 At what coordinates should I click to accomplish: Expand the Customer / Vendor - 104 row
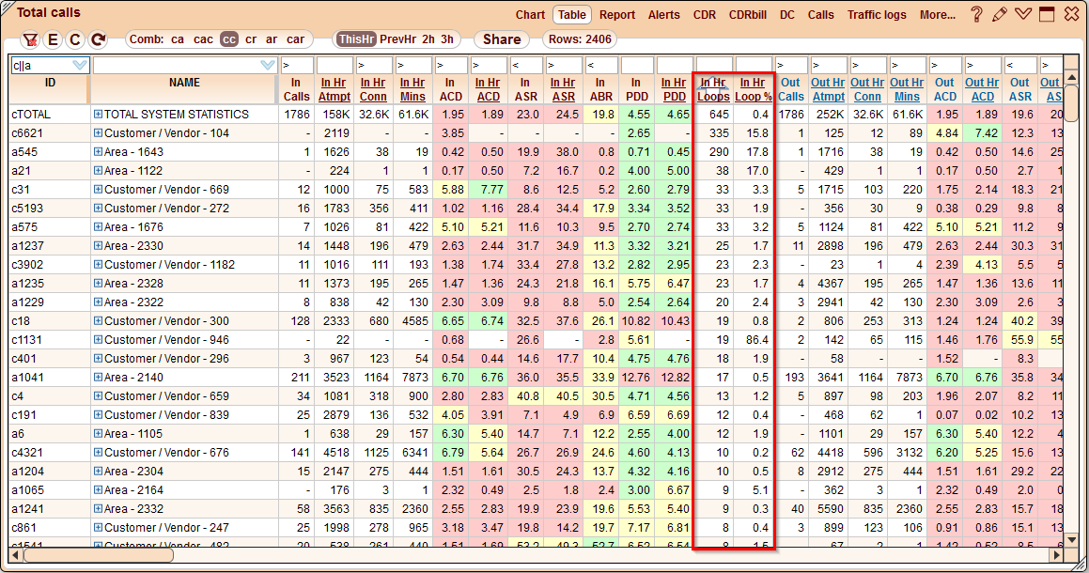[x=98, y=133]
